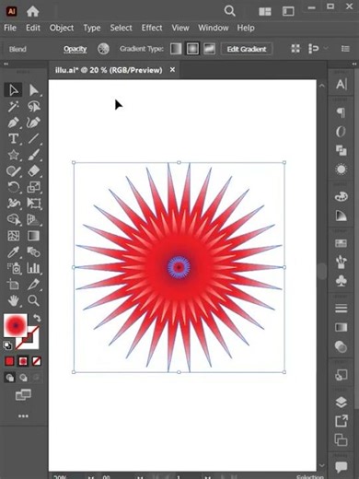Activate the Zoom tool
Screen dimensions: 359x479
point(33,300)
